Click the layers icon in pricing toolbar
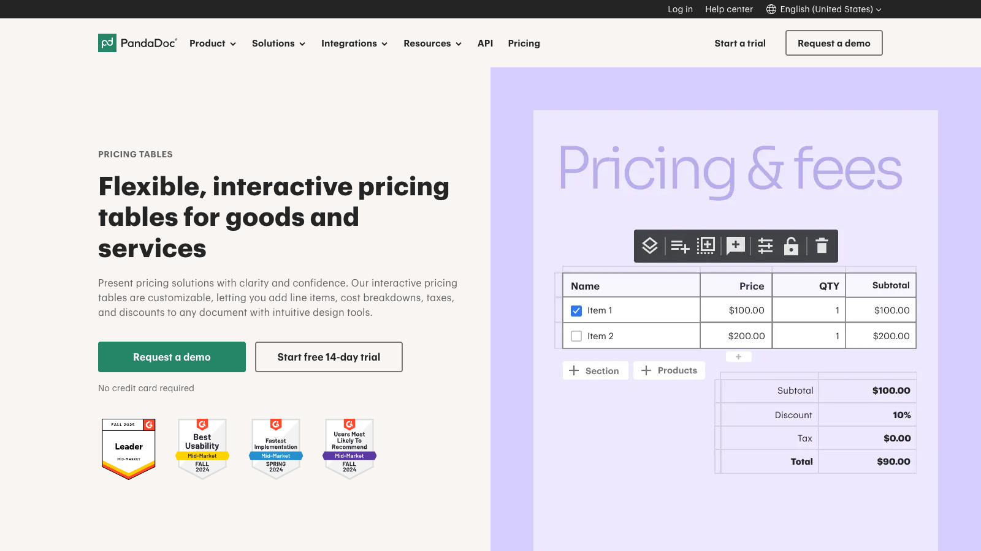Viewport: 981px width, 551px height. [x=650, y=246]
